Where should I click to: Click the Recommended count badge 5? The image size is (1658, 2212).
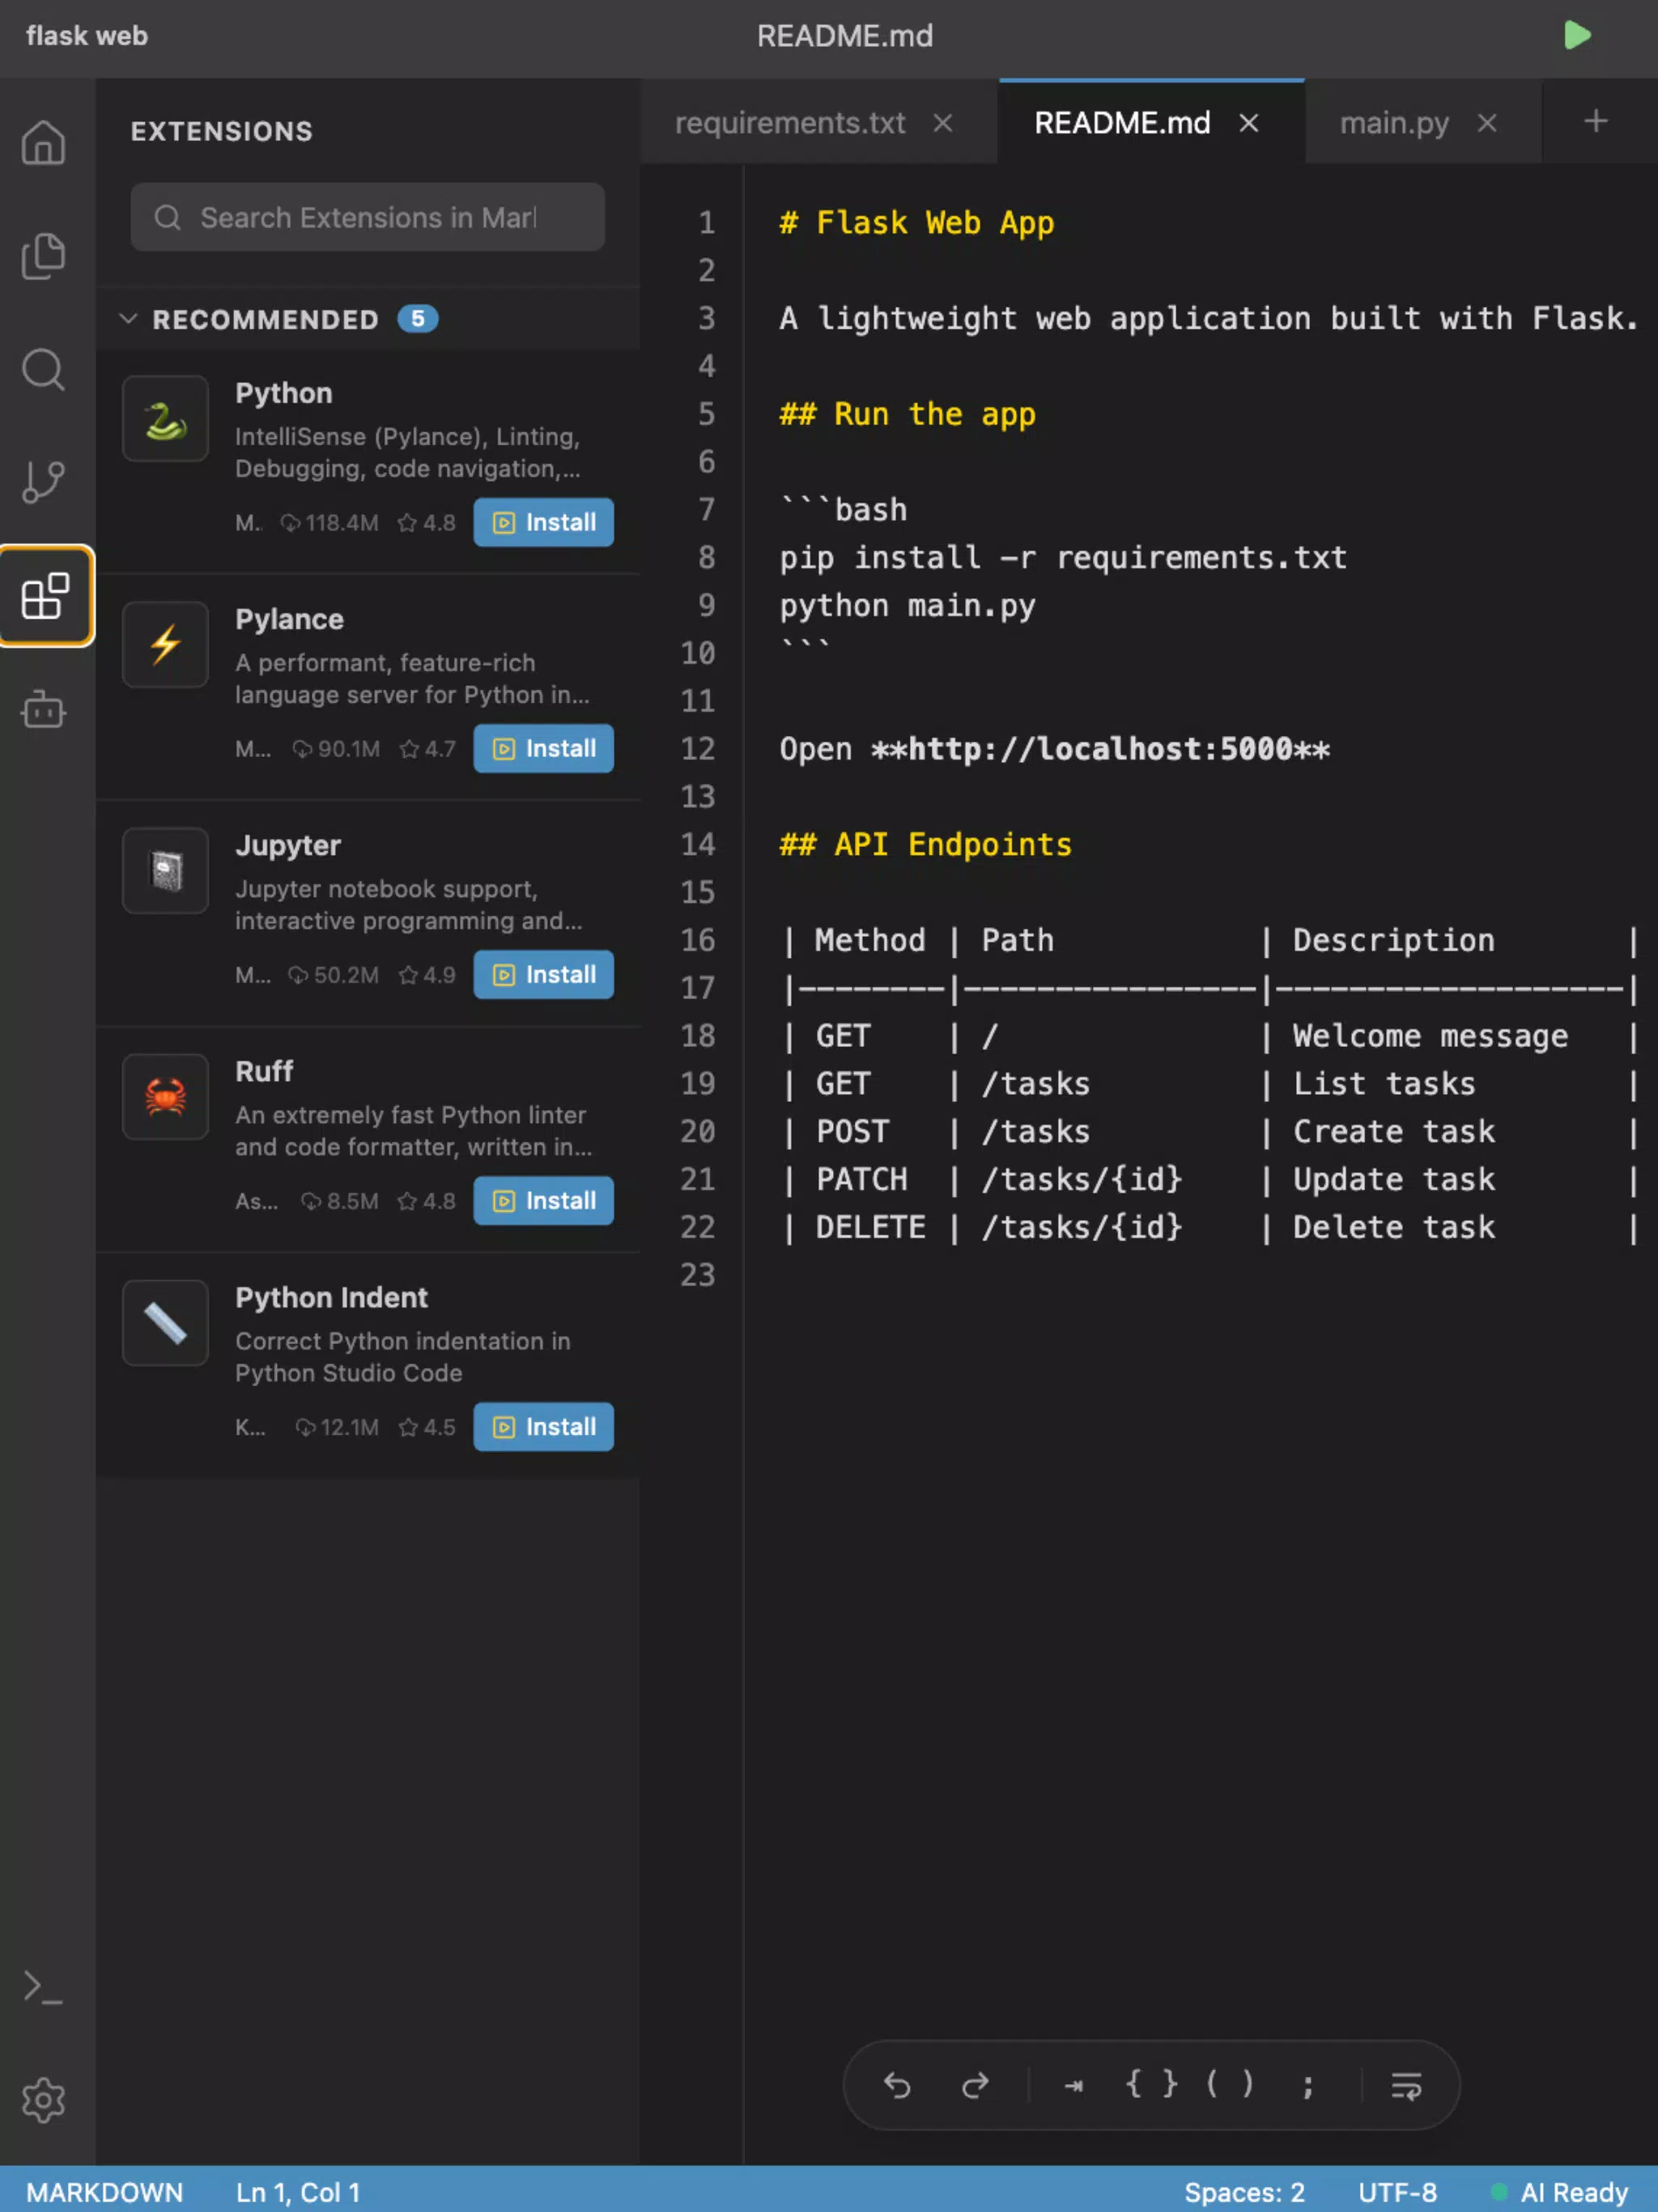click(418, 318)
